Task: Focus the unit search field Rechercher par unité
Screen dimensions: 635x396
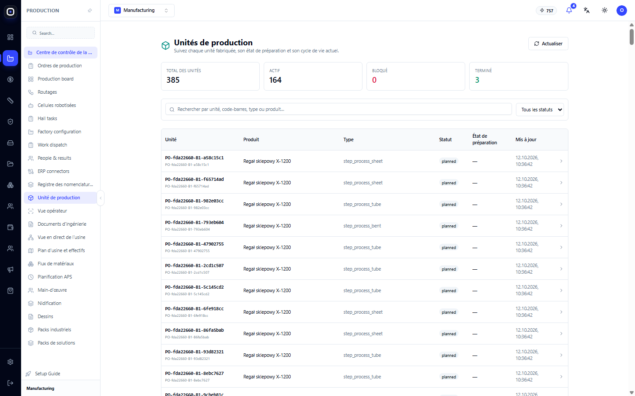Action: point(339,109)
